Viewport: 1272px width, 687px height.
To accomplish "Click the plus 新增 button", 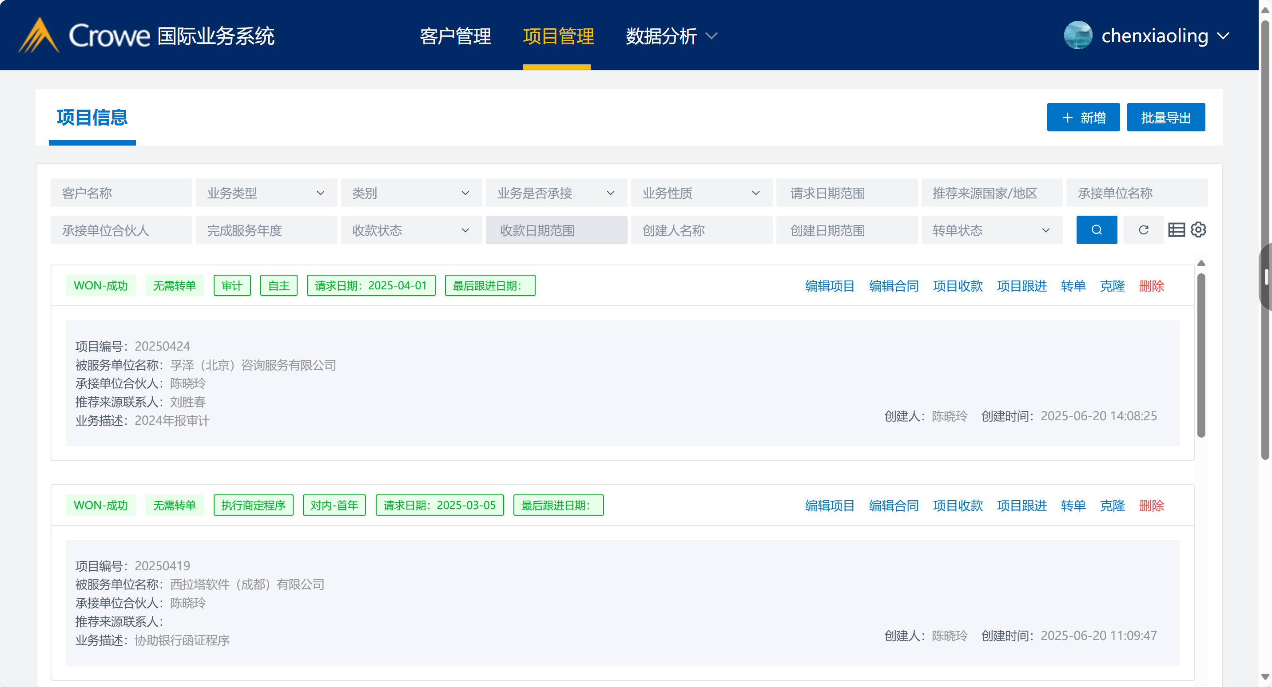I will click(1083, 118).
